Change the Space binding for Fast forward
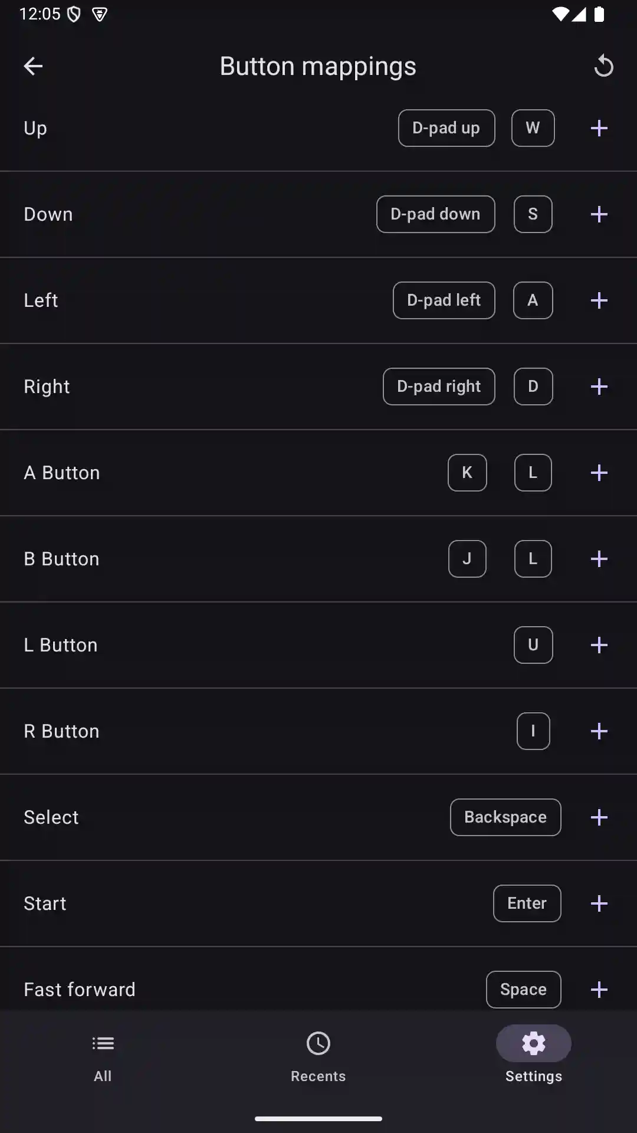The height and width of the screenshot is (1133, 637). [523, 989]
